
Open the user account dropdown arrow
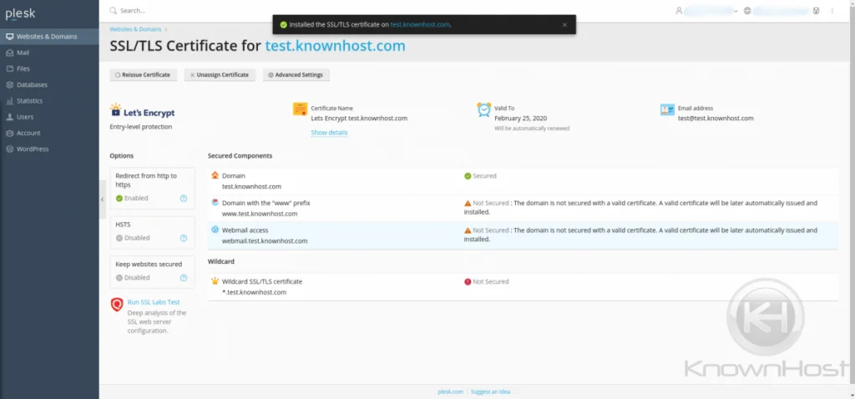click(x=736, y=11)
